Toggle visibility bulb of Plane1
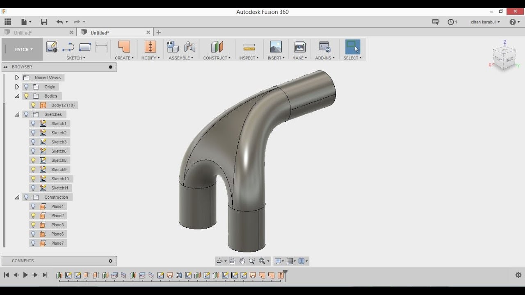 pos(33,206)
